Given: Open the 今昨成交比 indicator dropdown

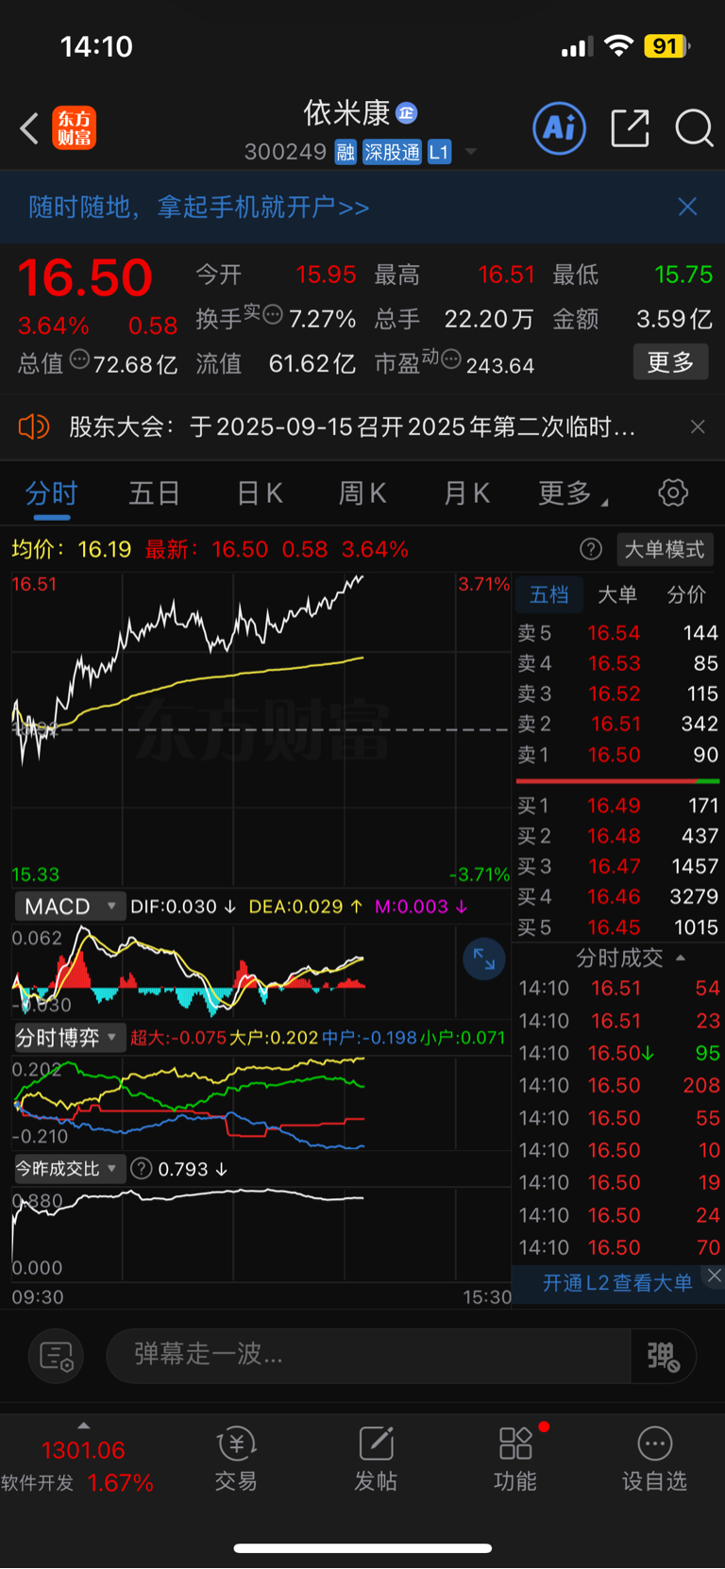Looking at the screenshot, I should pos(69,1169).
